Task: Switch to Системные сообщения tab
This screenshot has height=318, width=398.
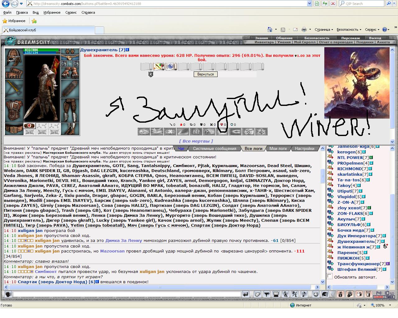Action: point(215,148)
